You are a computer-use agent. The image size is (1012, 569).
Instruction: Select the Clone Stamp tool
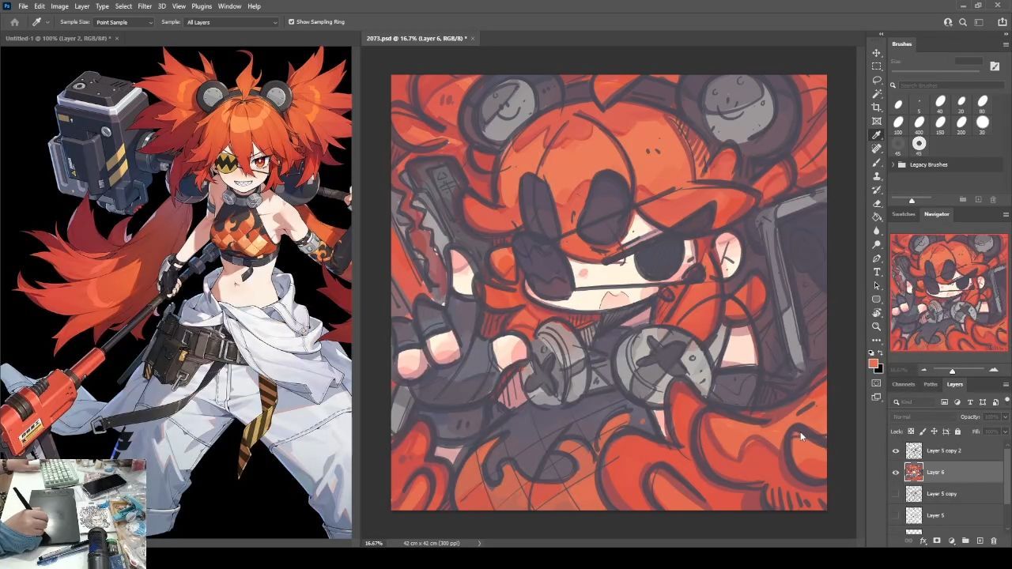click(x=876, y=176)
